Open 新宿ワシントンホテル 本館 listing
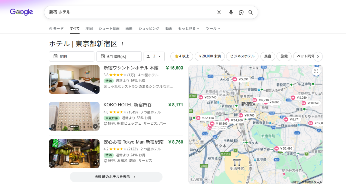 pyautogui.click(x=131, y=68)
